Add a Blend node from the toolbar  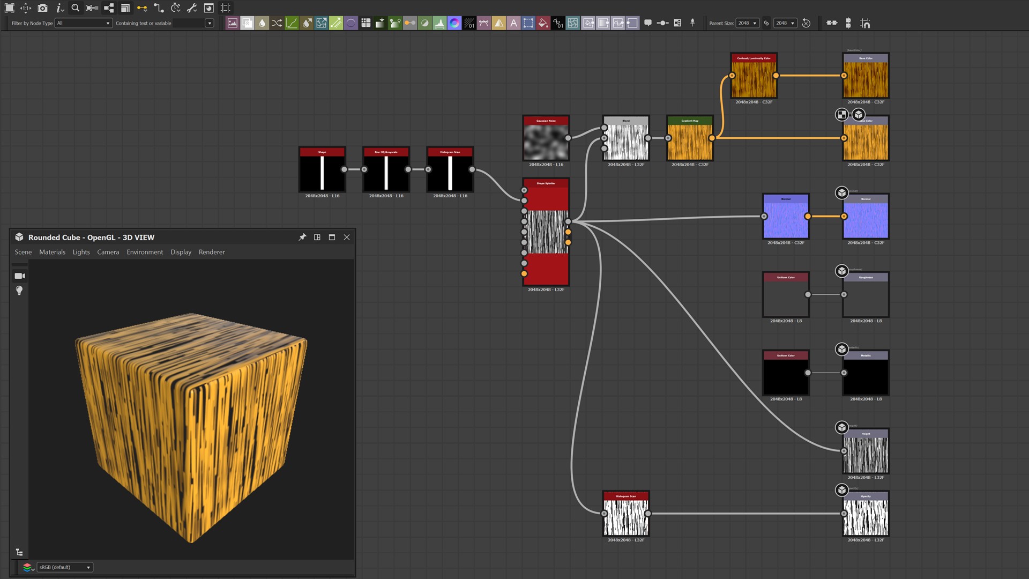click(x=247, y=23)
